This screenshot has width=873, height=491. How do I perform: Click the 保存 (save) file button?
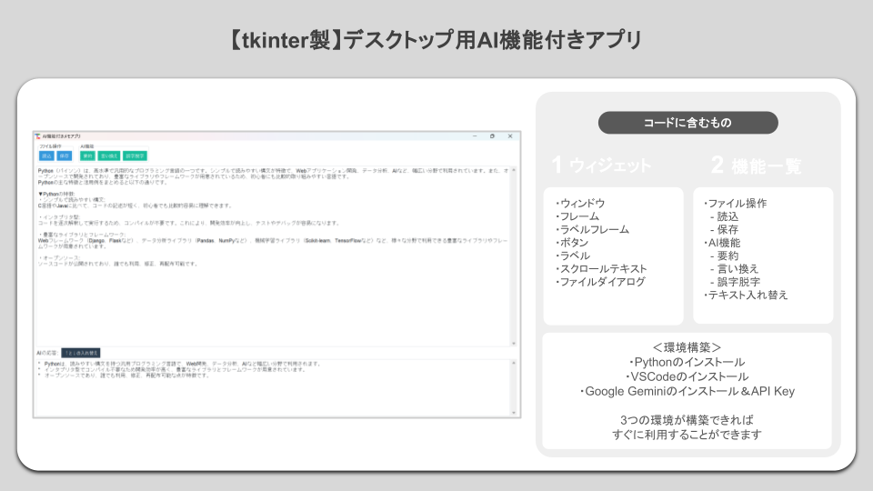[65, 155]
